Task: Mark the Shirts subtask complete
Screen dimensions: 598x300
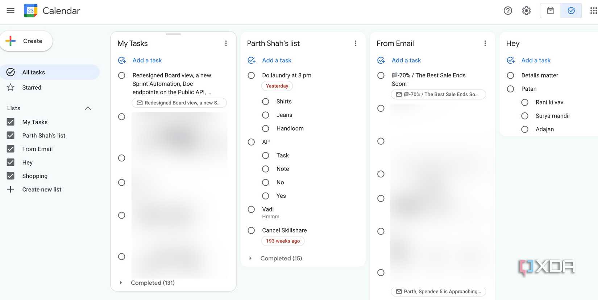Action: click(266, 102)
